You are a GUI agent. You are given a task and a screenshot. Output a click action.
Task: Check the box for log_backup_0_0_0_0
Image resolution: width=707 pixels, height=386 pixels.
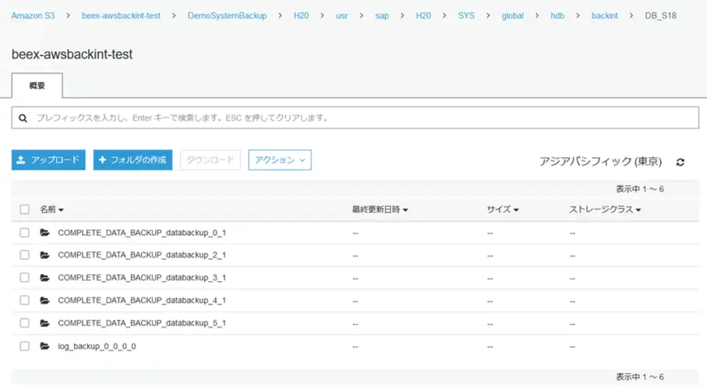point(24,346)
